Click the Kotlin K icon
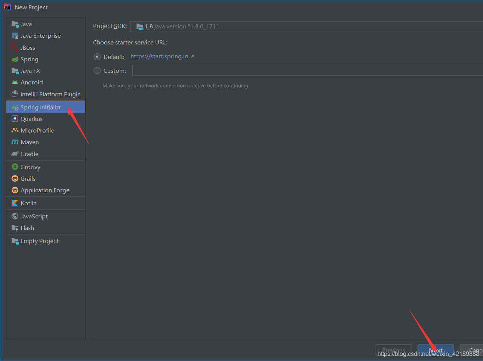483x361 pixels. 15,203
